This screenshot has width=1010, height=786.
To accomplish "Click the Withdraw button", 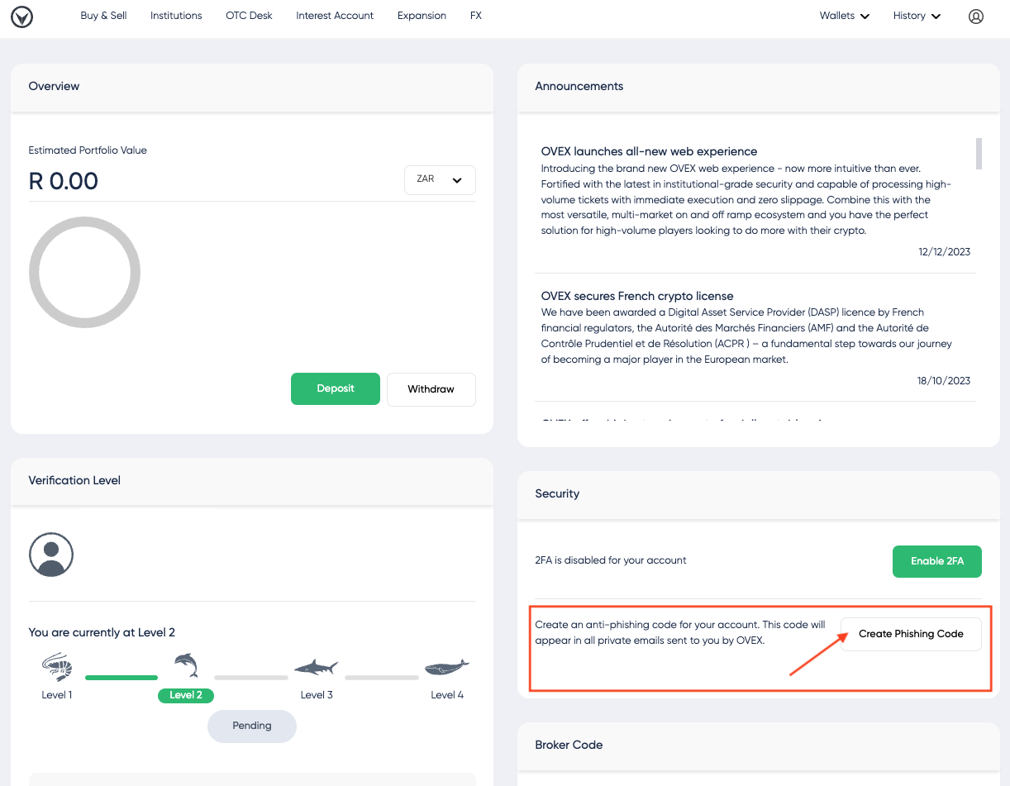I will [x=431, y=389].
